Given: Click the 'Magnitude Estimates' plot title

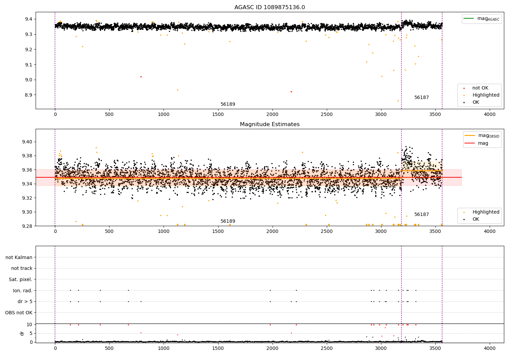Looking at the screenshot, I should [270, 124].
